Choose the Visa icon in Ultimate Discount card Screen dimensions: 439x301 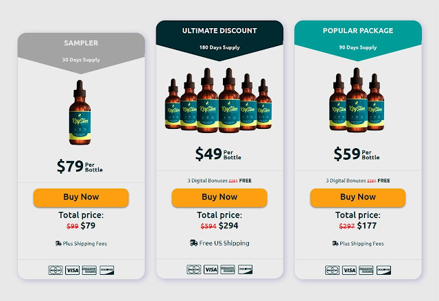211,270
